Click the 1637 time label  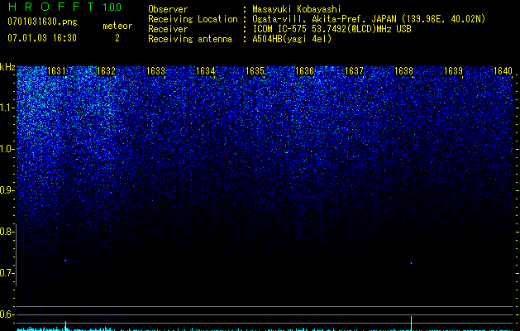coord(354,71)
